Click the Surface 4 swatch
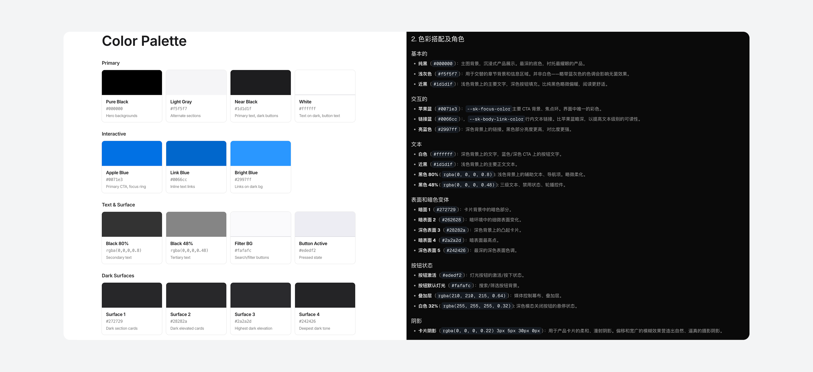This screenshot has height=372, width=813. click(325, 295)
